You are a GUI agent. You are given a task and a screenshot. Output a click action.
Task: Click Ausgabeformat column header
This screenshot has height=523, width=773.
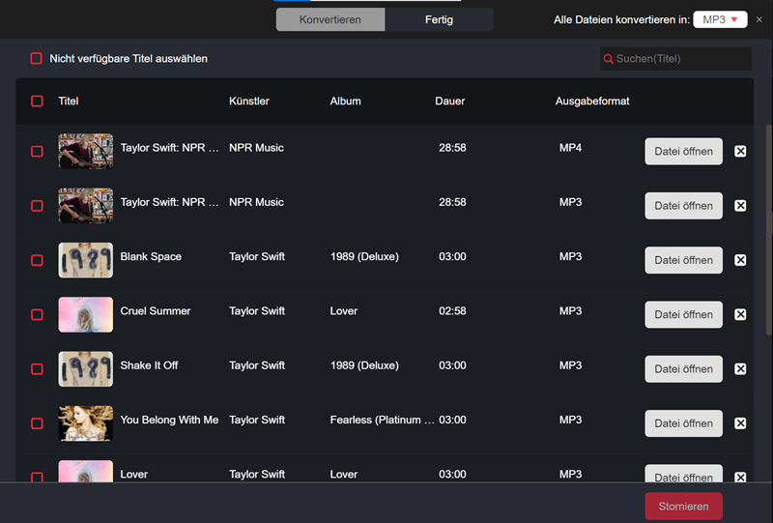tap(591, 102)
